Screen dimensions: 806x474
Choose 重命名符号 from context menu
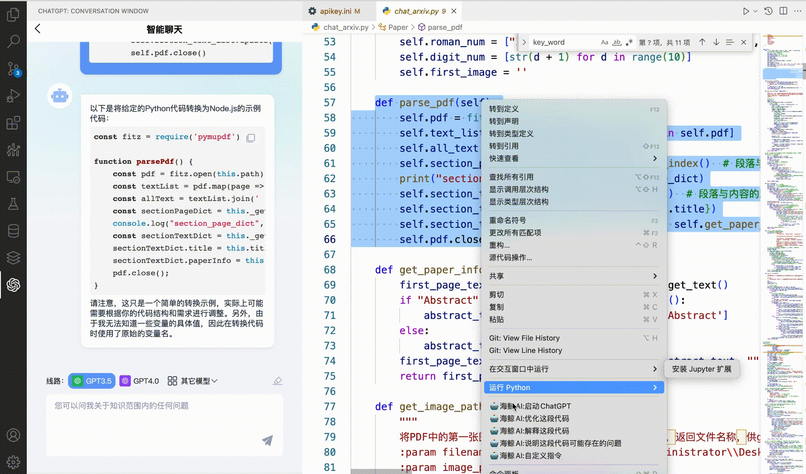[x=574, y=220]
